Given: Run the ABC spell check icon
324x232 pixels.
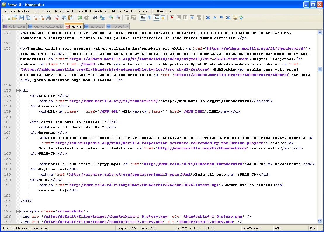Looking at the screenshot, I should click(x=242, y=18).
